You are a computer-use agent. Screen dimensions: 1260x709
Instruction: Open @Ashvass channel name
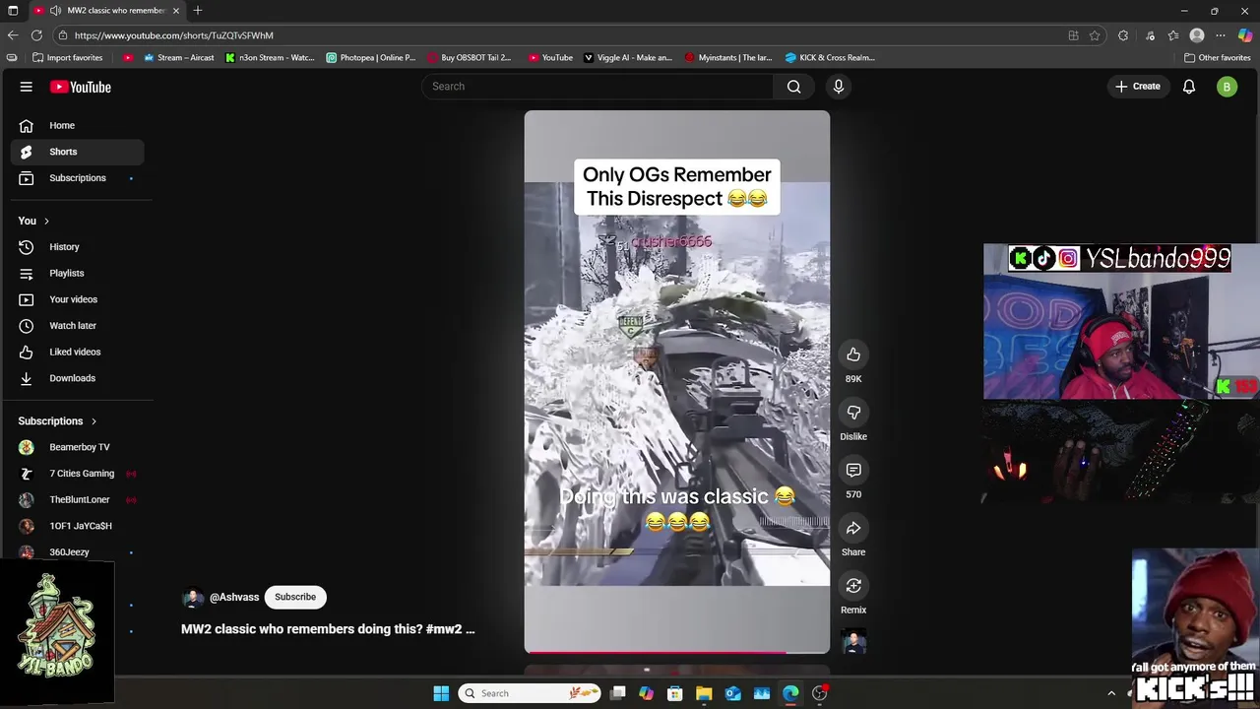(x=234, y=597)
